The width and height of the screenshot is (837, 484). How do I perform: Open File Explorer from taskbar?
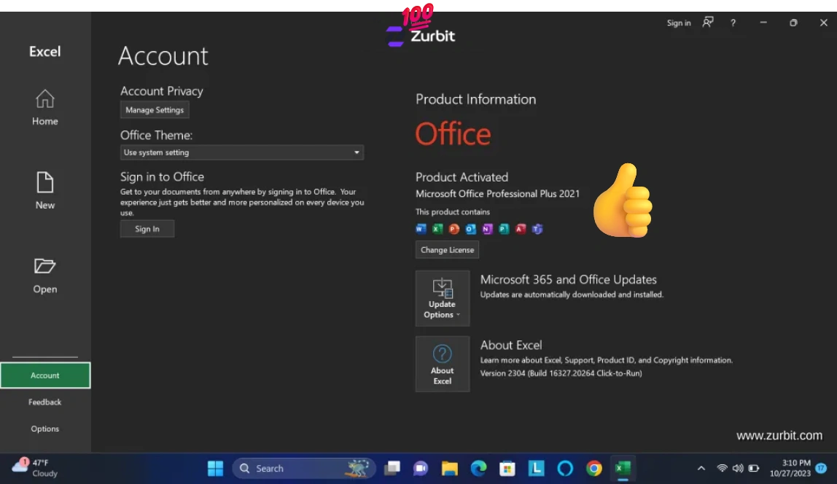coord(449,469)
